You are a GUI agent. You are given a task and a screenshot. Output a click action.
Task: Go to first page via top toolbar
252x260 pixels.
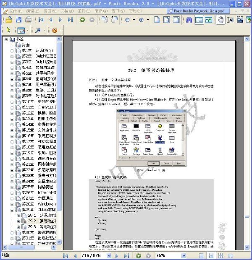pyautogui.click(x=41, y=20)
